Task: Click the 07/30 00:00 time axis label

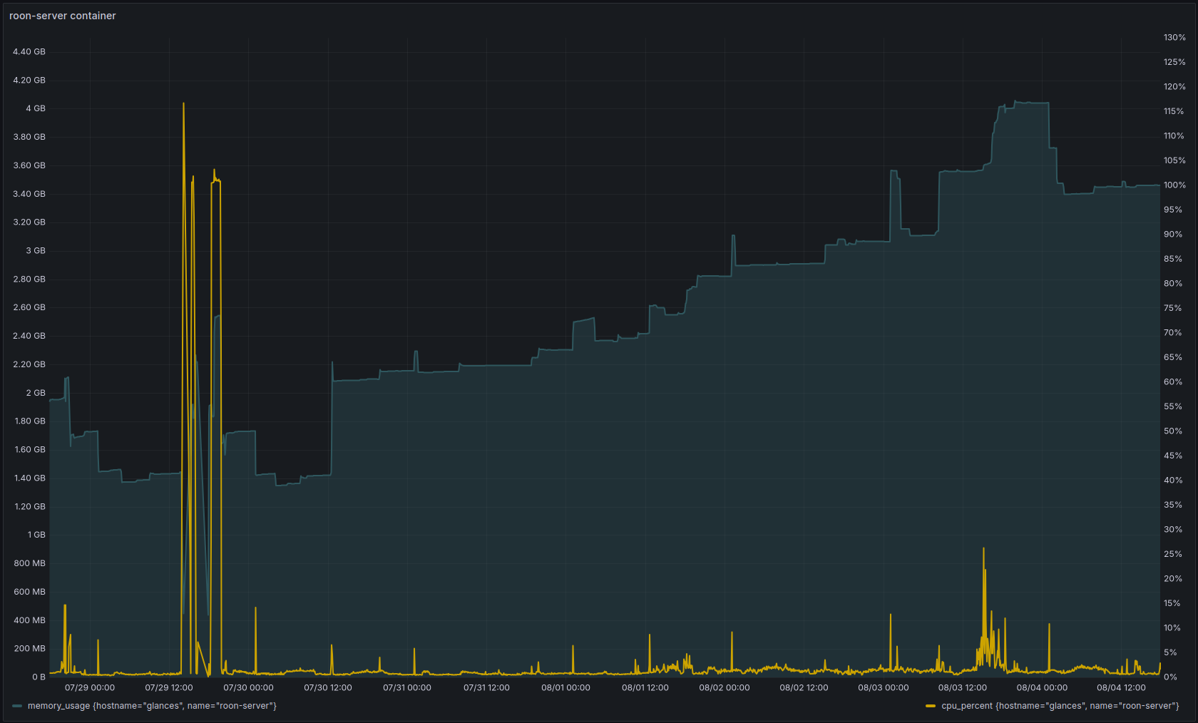Action: [x=248, y=688]
